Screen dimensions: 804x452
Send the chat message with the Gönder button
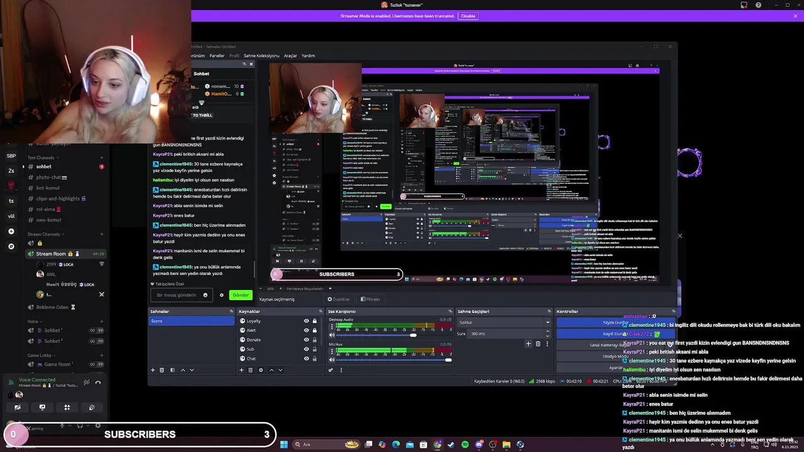point(241,295)
